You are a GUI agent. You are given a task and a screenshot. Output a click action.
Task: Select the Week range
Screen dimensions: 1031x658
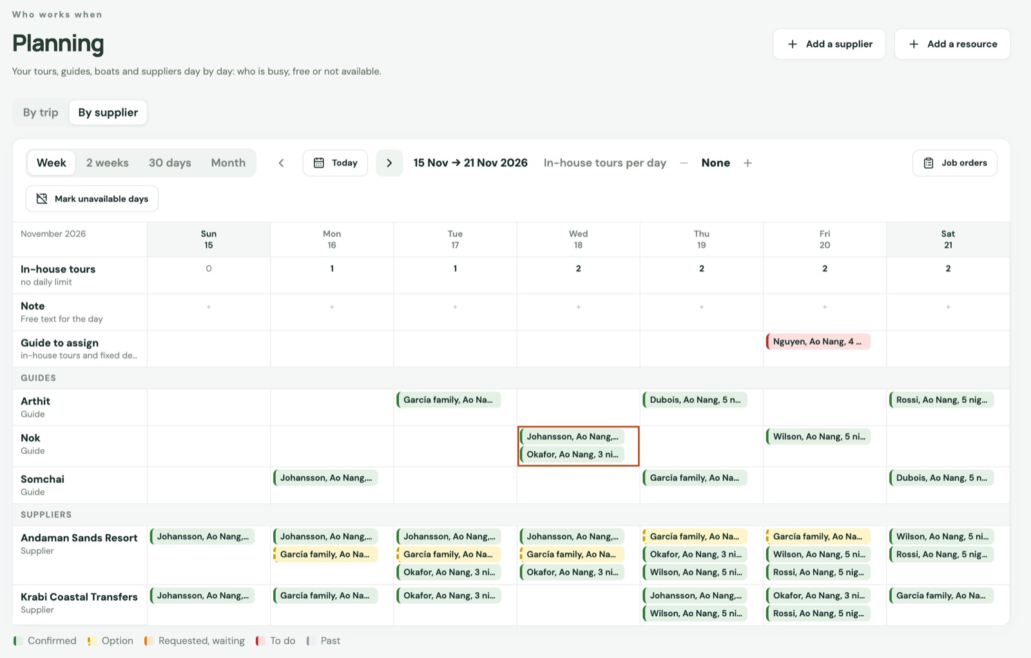(x=52, y=163)
